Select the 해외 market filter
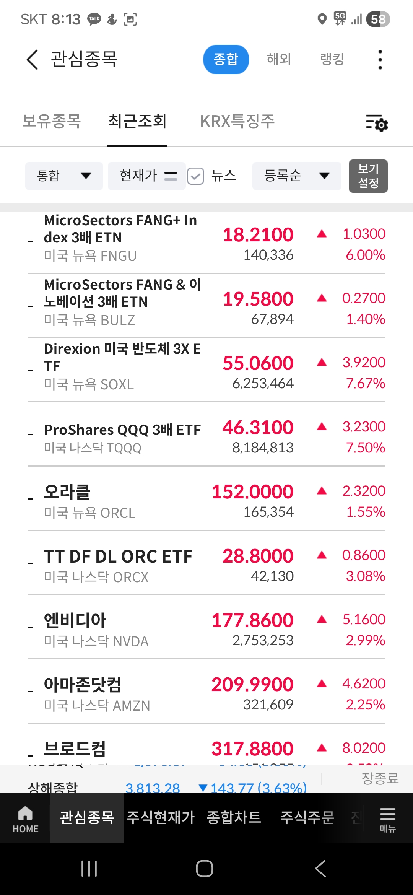Screen dimensions: 413x895 point(279,59)
